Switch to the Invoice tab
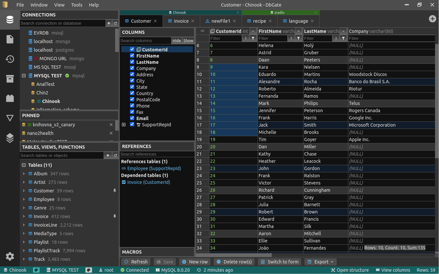 (x=181, y=20)
